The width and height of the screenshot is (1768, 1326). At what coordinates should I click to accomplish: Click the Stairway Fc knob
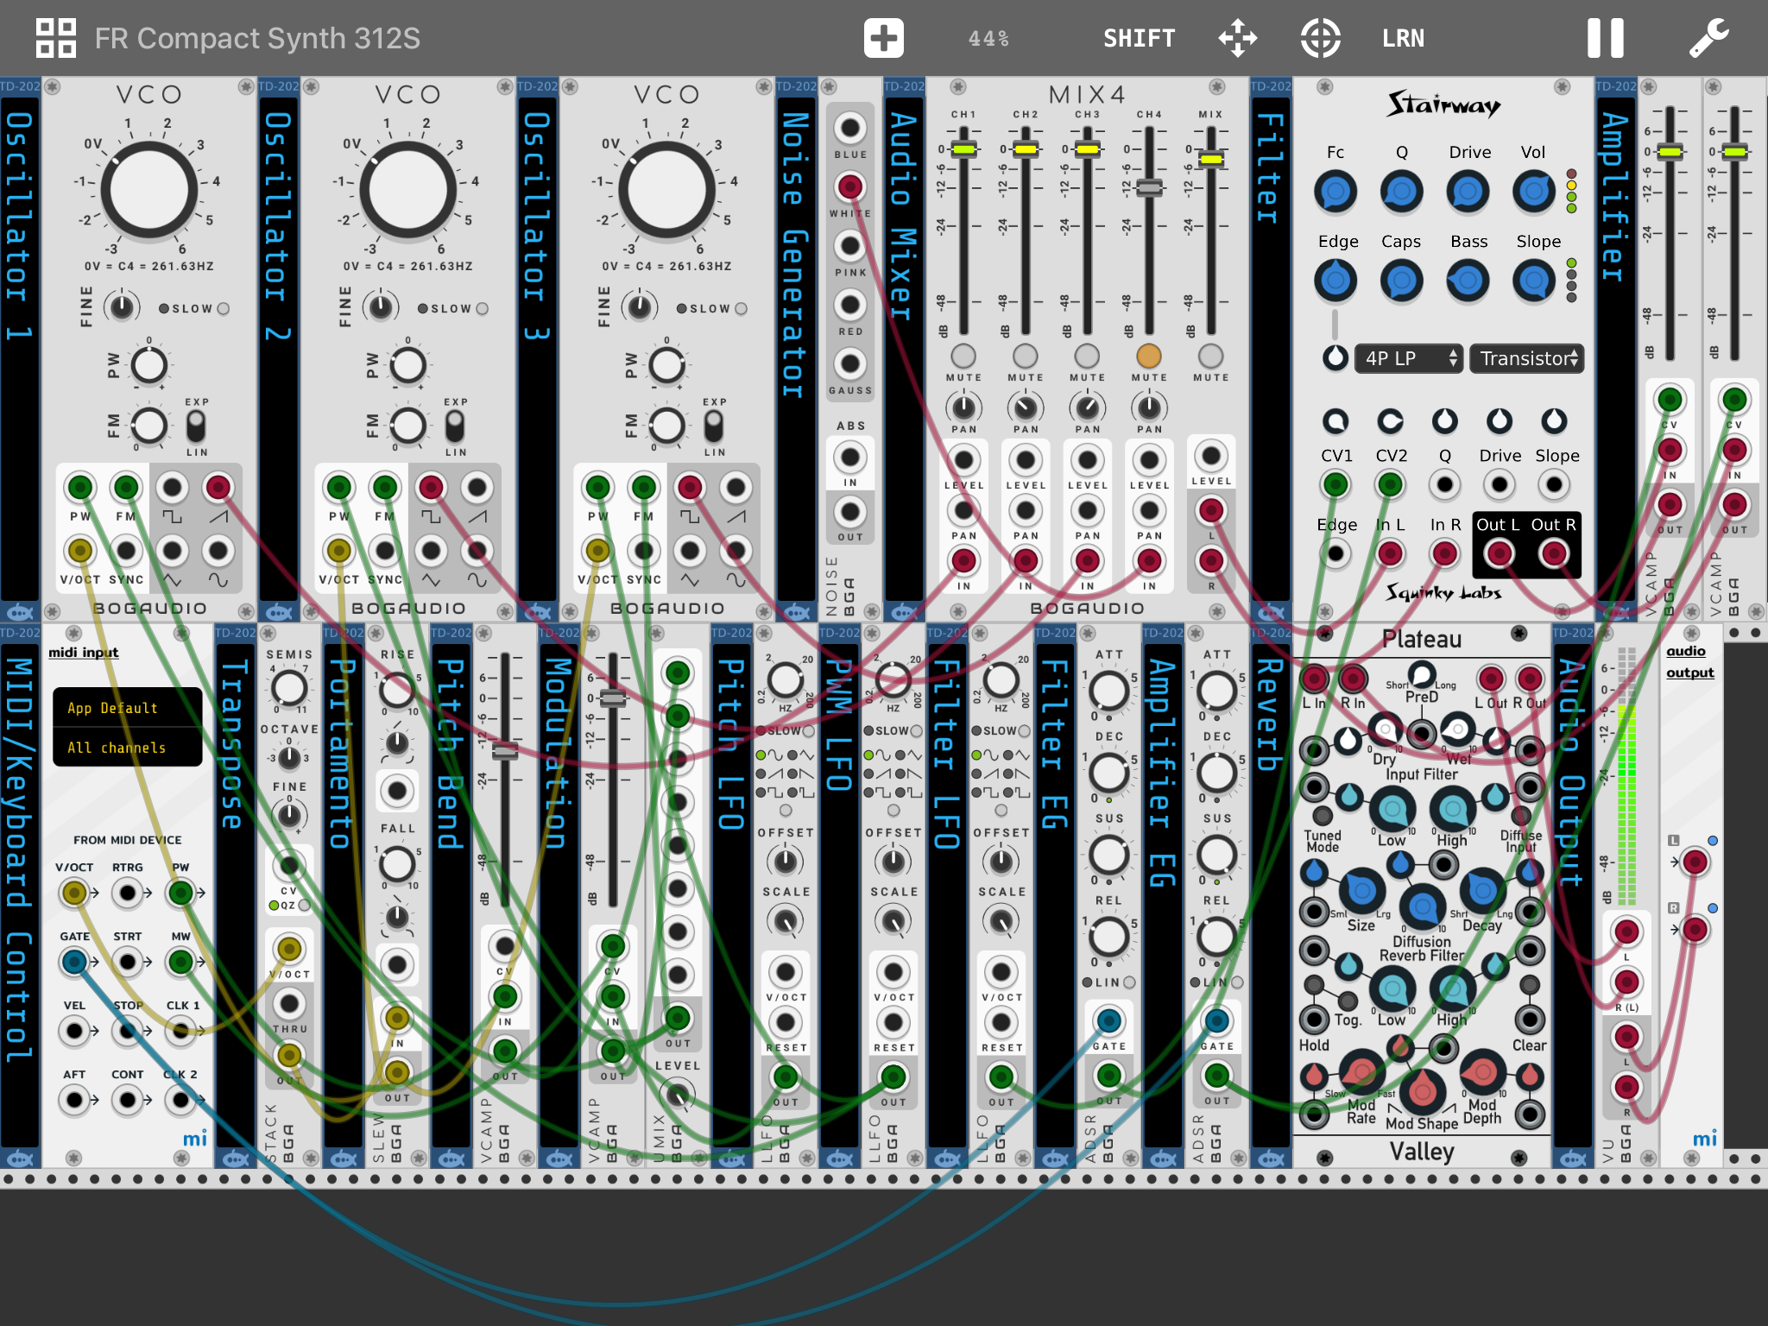pyautogui.click(x=1335, y=192)
